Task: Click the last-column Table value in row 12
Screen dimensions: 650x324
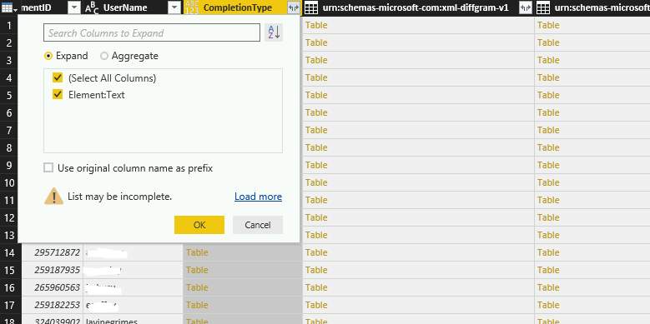Action: (x=548, y=217)
